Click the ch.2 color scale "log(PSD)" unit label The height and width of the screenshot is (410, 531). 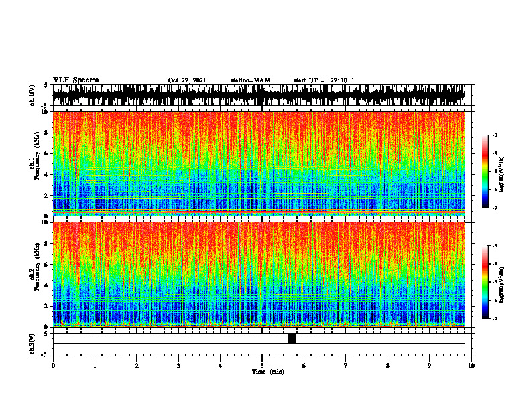click(502, 285)
